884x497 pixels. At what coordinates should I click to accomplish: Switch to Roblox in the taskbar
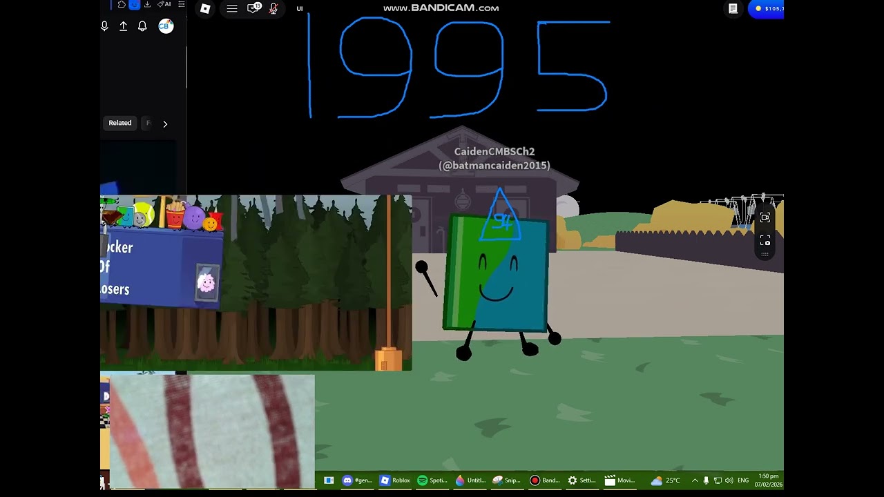pos(395,480)
